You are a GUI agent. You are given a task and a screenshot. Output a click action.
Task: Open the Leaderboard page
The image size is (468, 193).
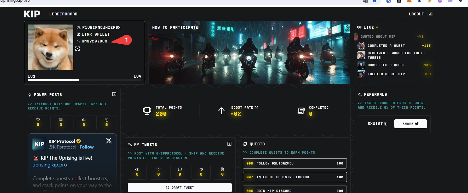(63, 14)
